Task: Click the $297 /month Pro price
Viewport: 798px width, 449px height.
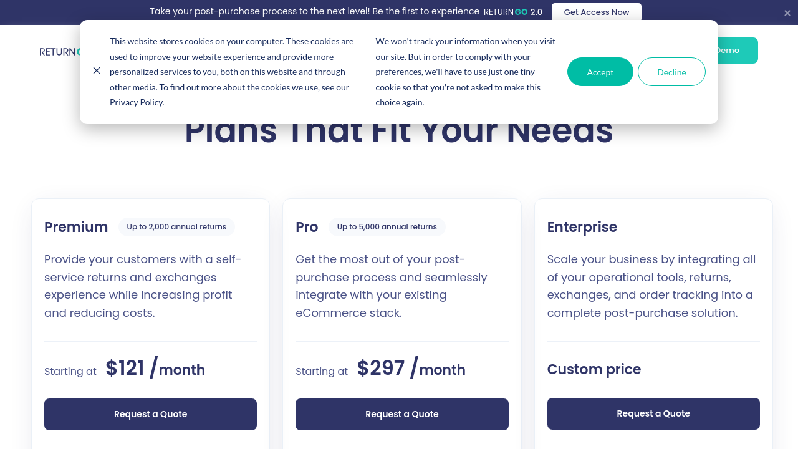Action: tap(411, 369)
